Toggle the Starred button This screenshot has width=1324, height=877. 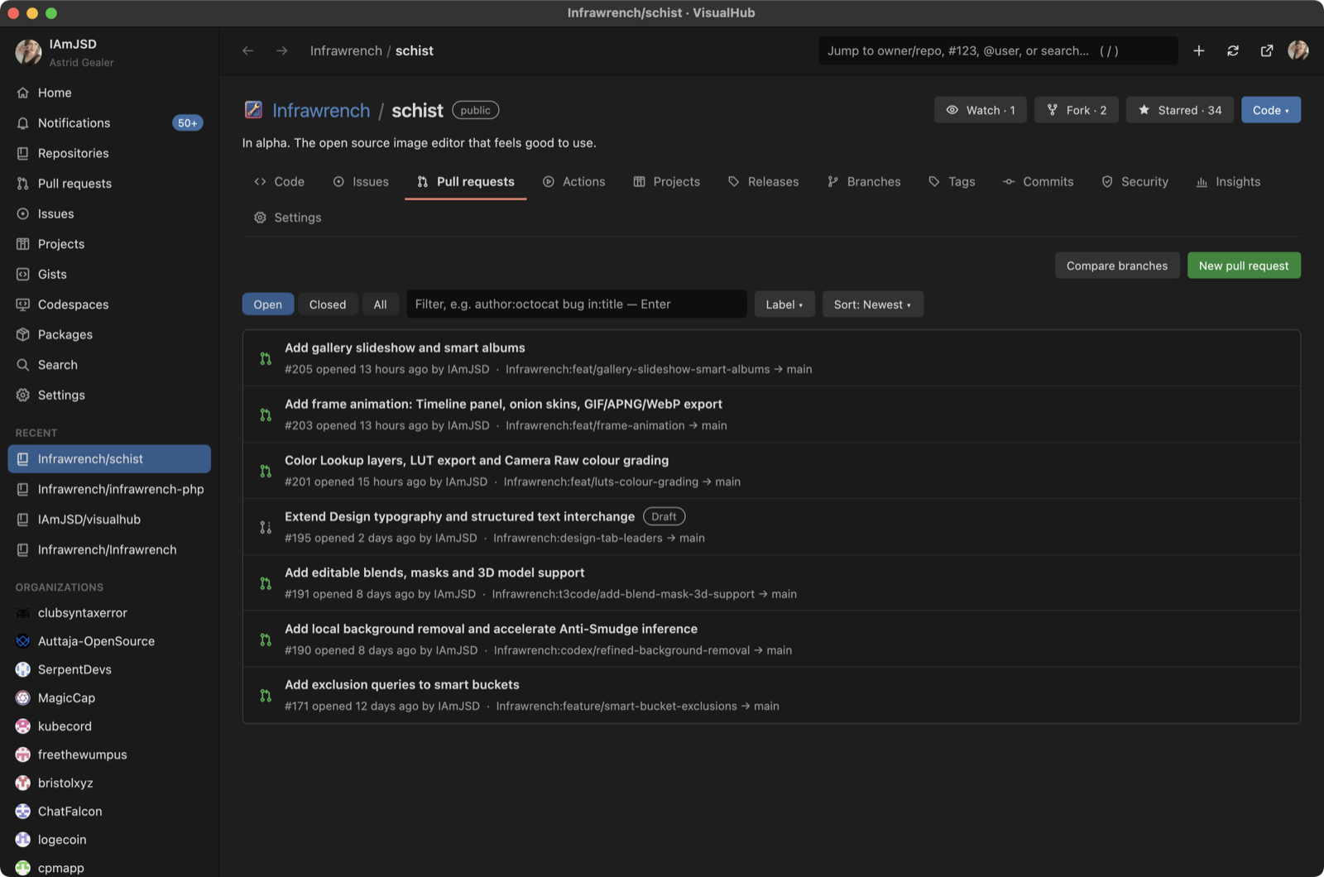click(x=1180, y=110)
